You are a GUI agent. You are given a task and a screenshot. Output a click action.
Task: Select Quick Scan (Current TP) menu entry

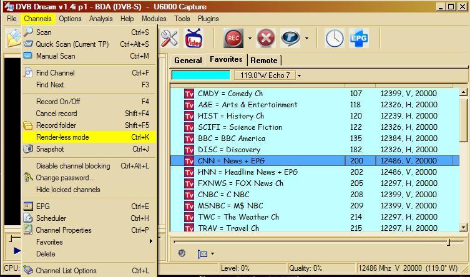click(89, 44)
